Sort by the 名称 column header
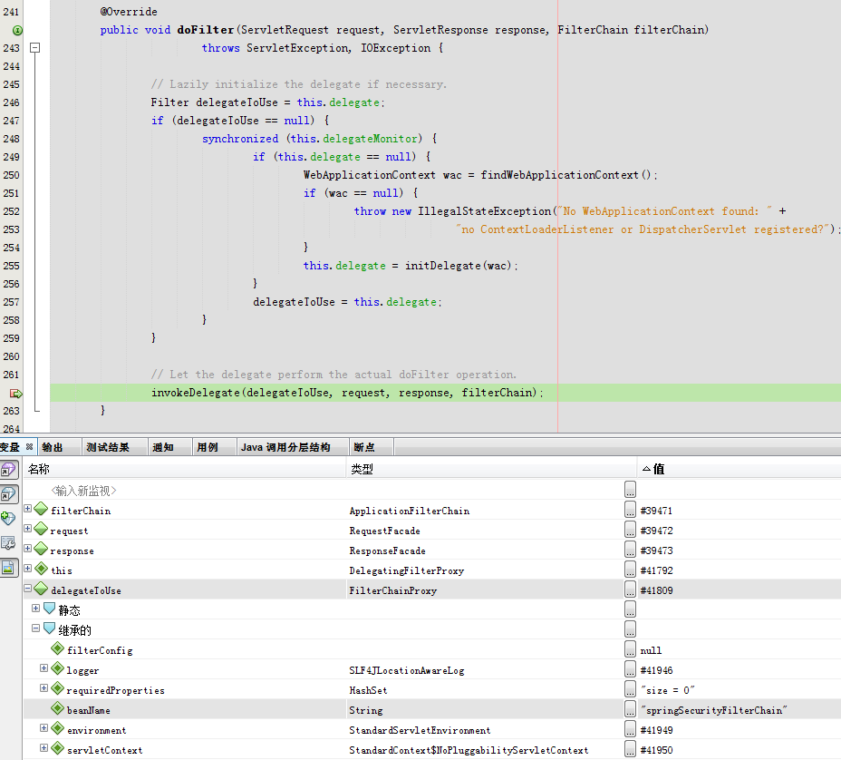 click(x=185, y=469)
